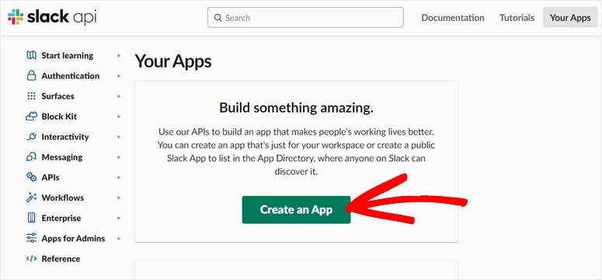
Task: Open the APIs sidebar link
Action: (50, 177)
